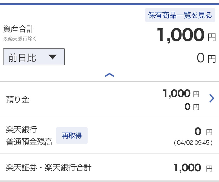Select the 楽天証券・楽天銀行合計 label

coord(48,167)
